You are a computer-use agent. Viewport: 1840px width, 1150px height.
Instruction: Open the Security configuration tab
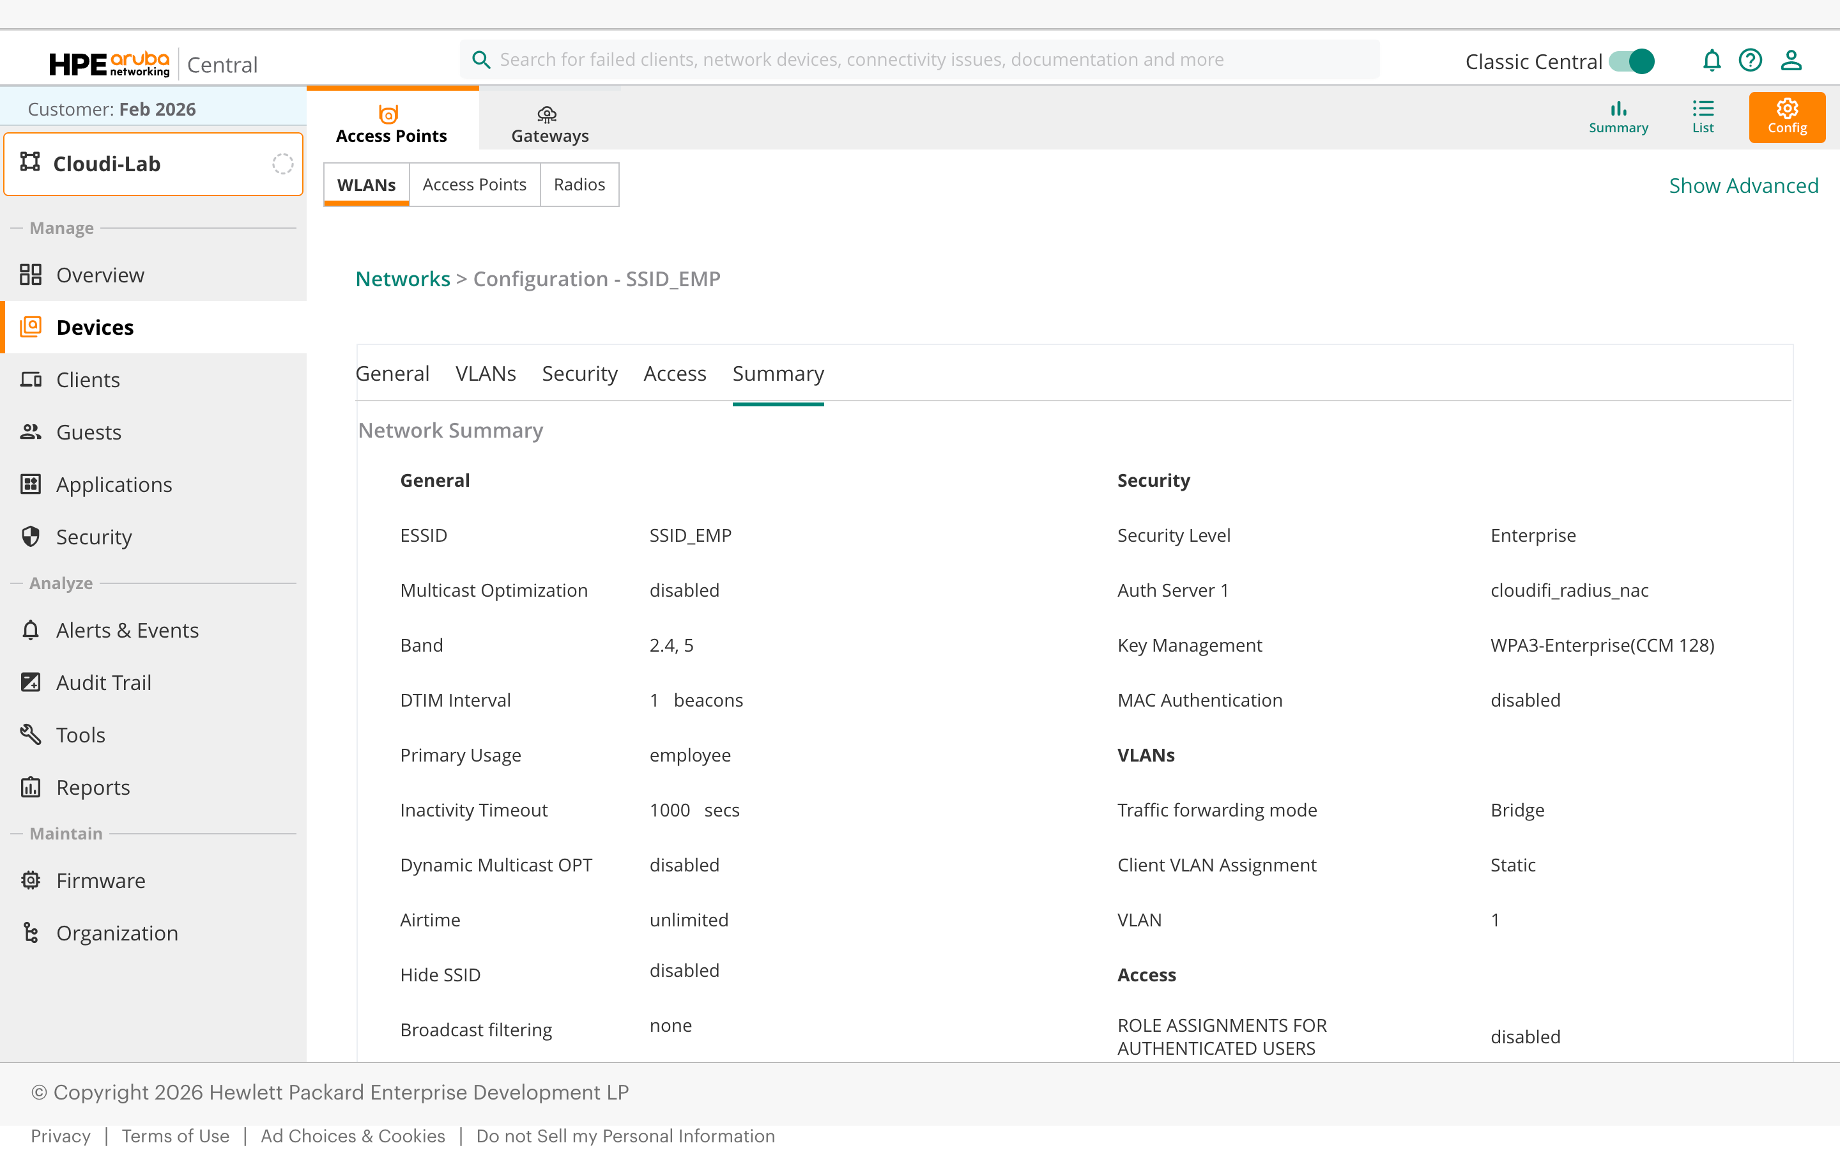pyautogui.click(x=579, y=374)
